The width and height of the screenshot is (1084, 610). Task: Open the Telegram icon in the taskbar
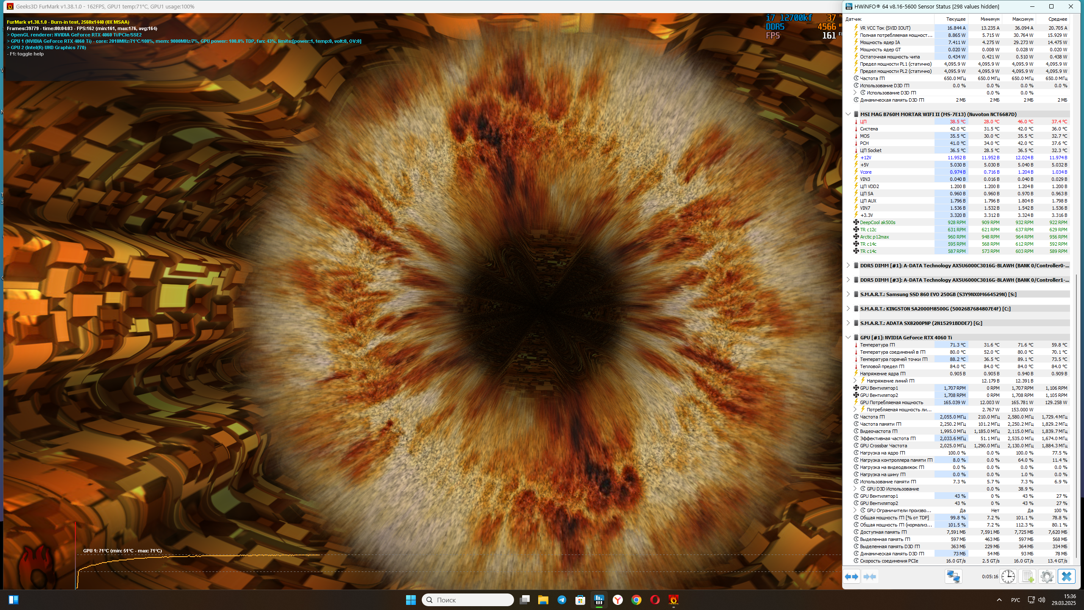pyautogui.click(x=562, y=600)
